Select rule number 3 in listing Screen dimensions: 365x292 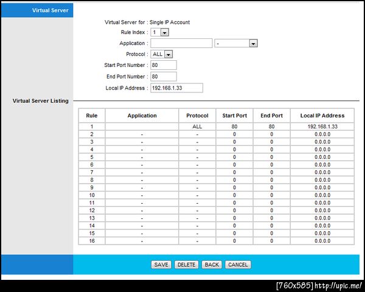pos(92,142)
